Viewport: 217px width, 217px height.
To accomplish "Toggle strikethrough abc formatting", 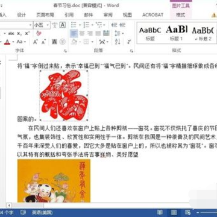I will pyautogui.click(x=11, y=34).
